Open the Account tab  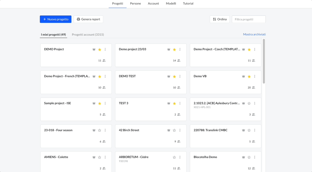pos(153,4)
